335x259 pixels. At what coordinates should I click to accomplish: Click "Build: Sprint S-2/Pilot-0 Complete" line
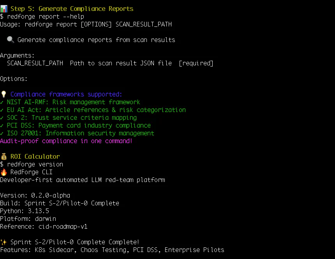60,203
